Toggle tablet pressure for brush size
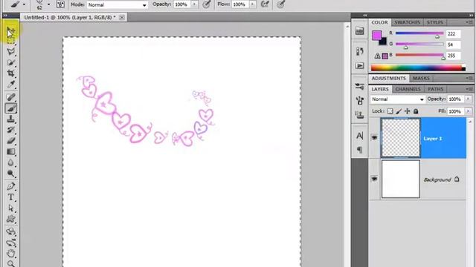The width and height of the screenshot is (476, 267). [x=281, y=4]
